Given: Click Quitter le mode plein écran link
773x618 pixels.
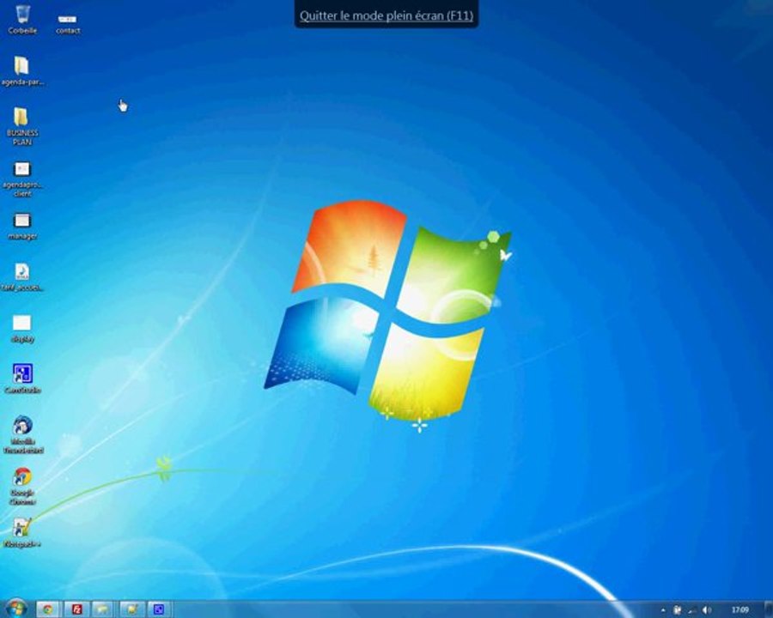Looking at the screenshot, I should [386, 15].
